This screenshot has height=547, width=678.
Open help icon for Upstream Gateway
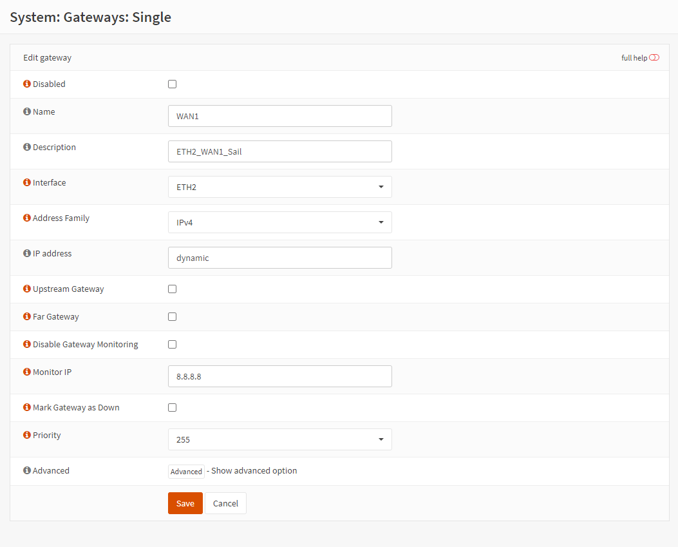[27, 289]
